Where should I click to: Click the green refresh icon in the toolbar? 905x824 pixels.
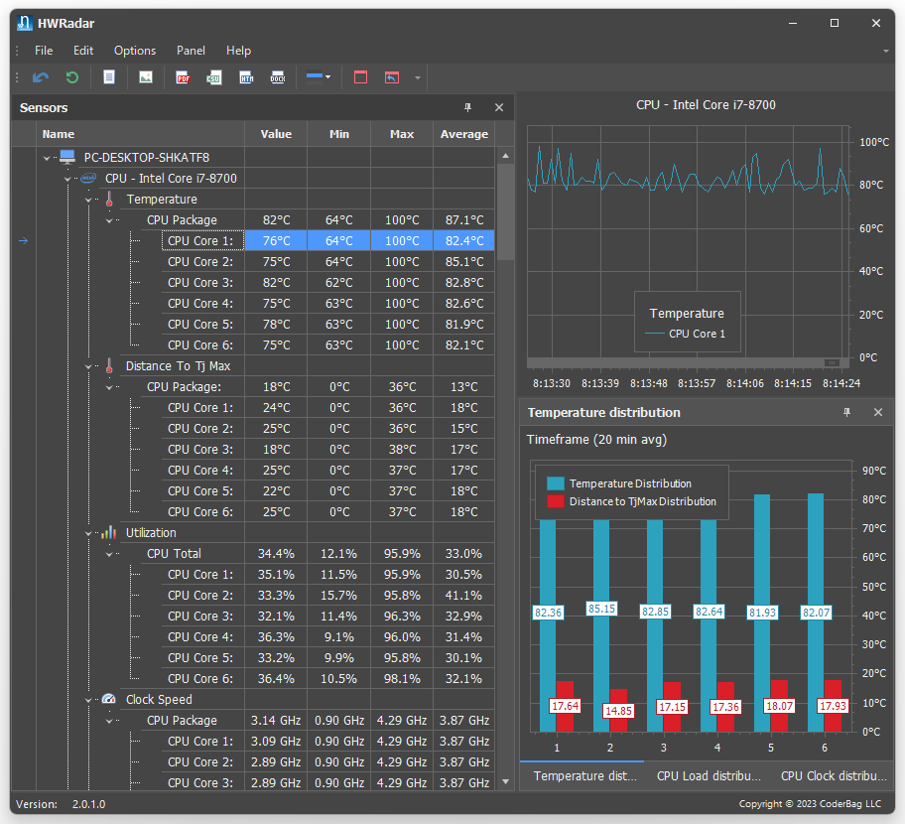pyautogui.click(x=72, y=77)
